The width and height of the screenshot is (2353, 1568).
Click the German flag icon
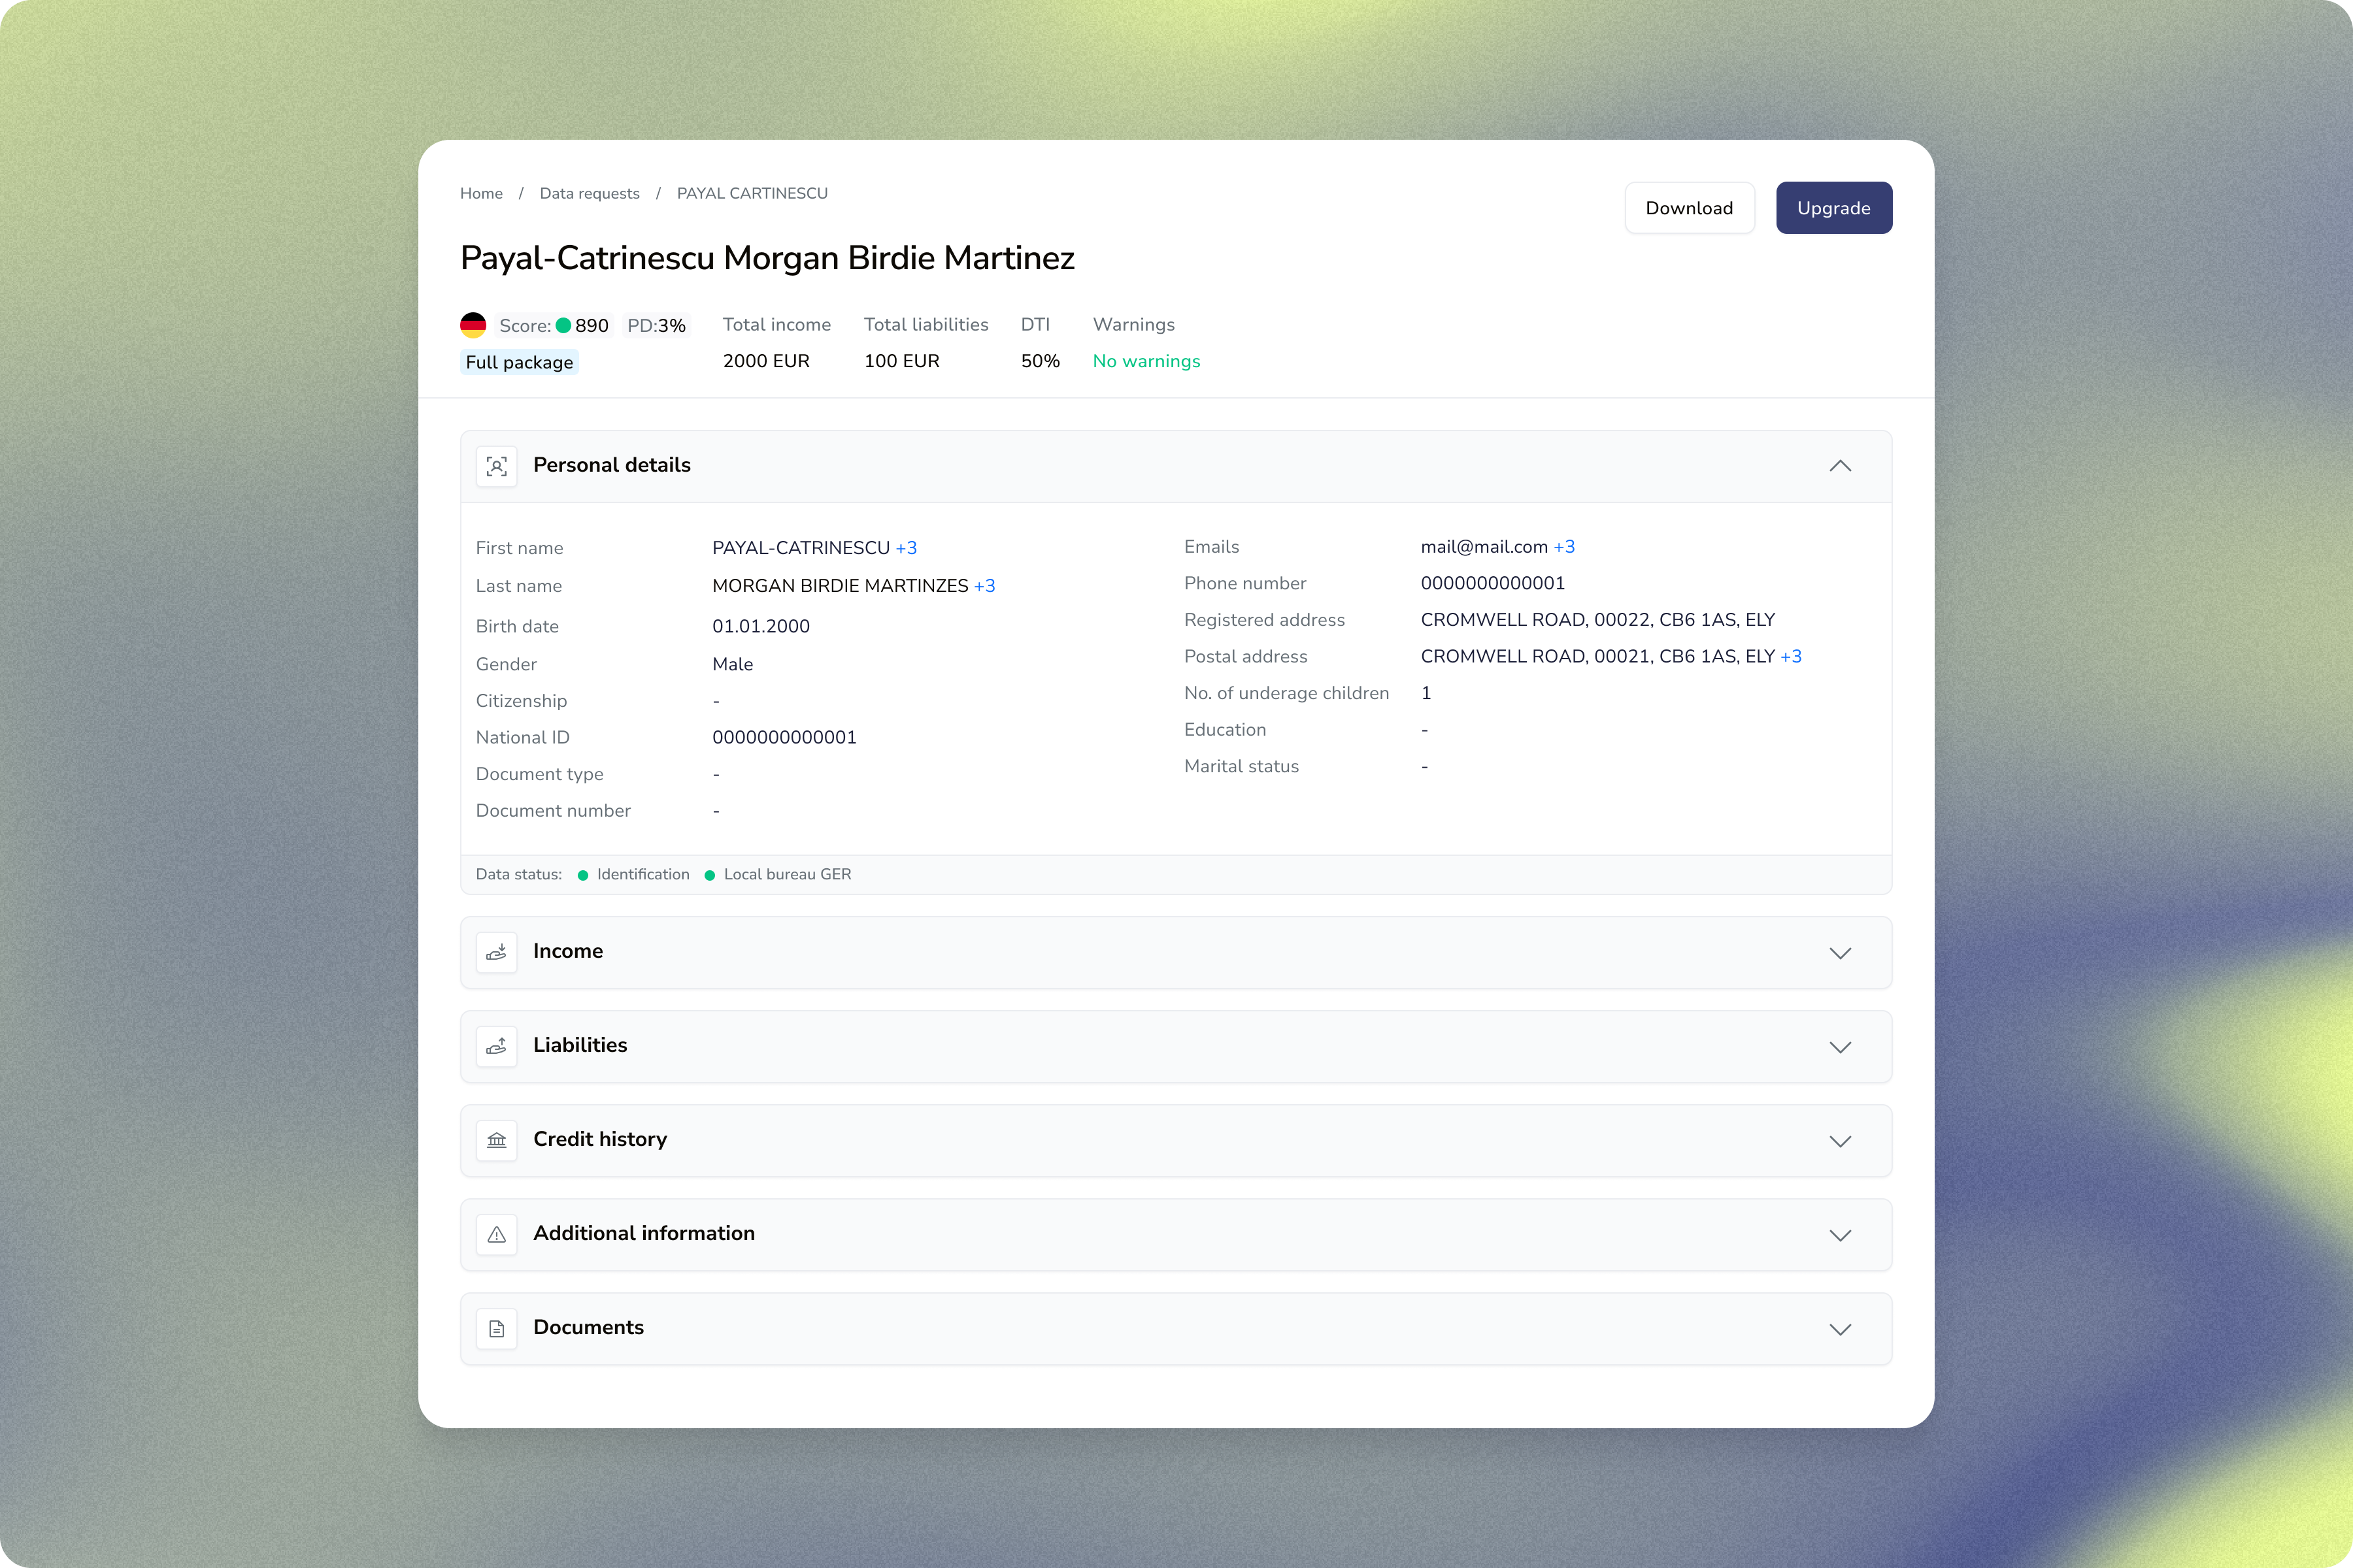tap(473, 325)
